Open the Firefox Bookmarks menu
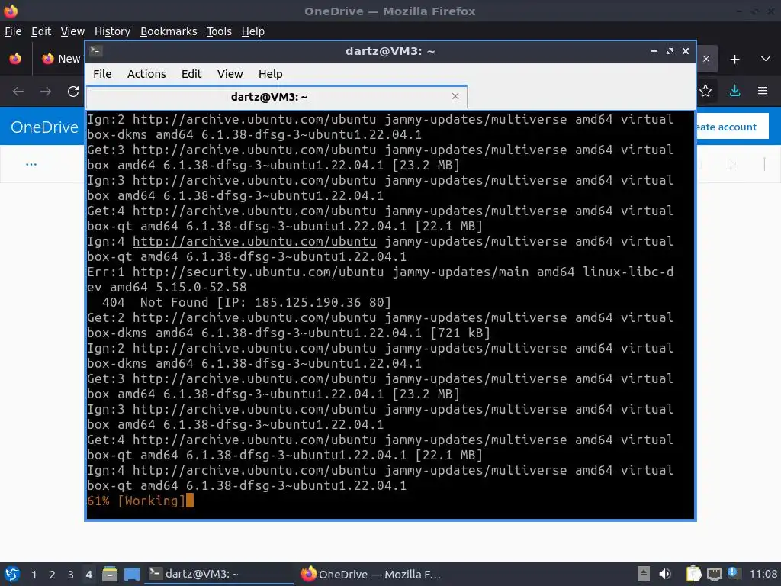 169,31
